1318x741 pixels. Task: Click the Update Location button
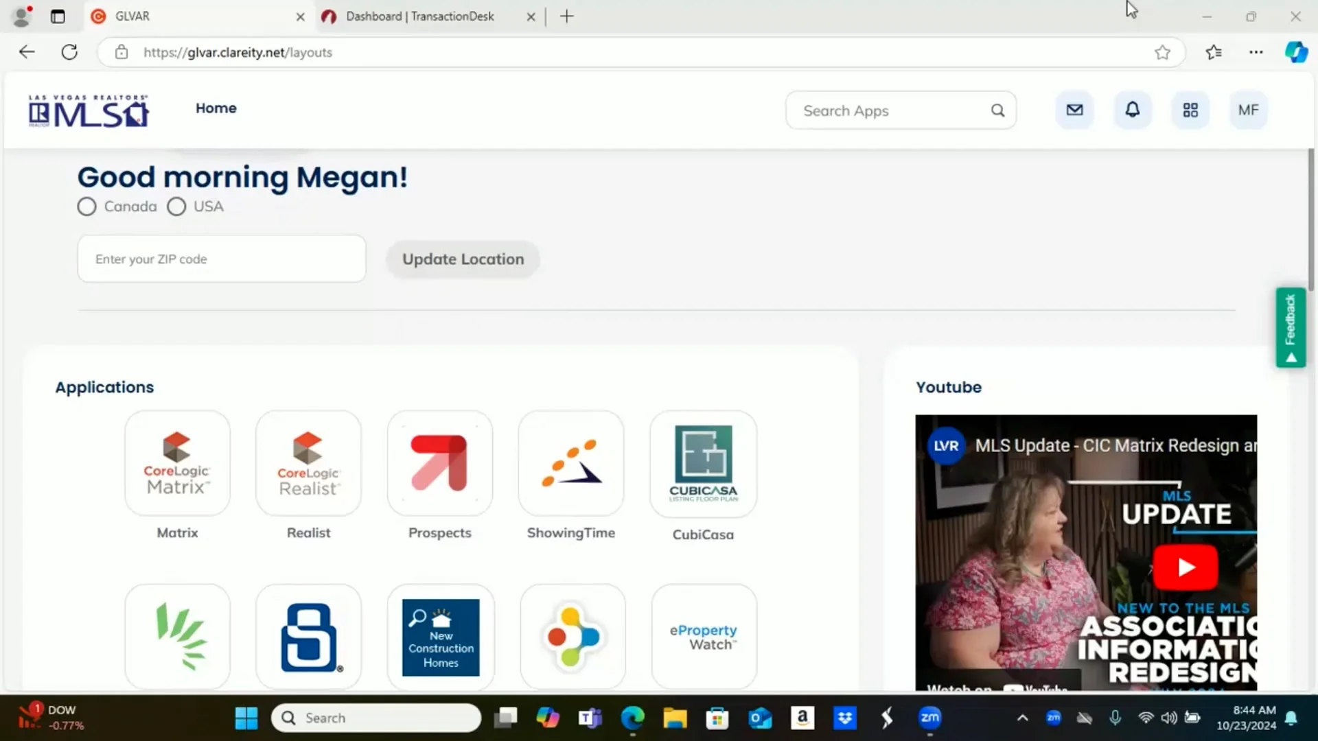click(x=463, y=259)
